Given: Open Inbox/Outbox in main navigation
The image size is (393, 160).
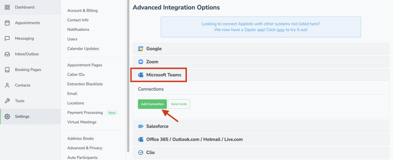Looking at the screenshot, I should tap(30, 54).
